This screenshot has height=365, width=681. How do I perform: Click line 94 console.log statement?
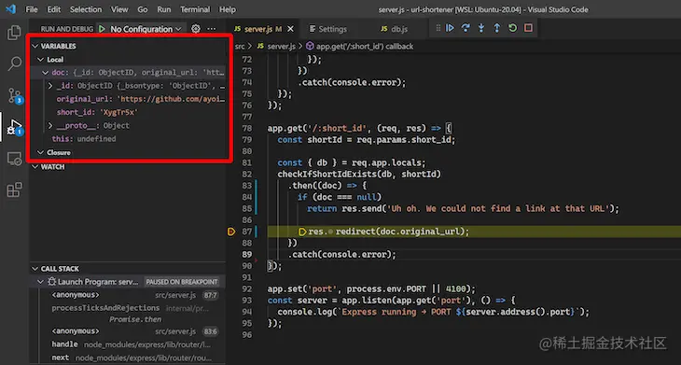(434, 312)
